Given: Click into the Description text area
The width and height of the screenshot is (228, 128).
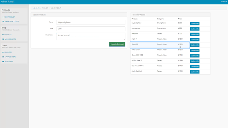Looking at the screenshot, I should [x=91, y=36].
